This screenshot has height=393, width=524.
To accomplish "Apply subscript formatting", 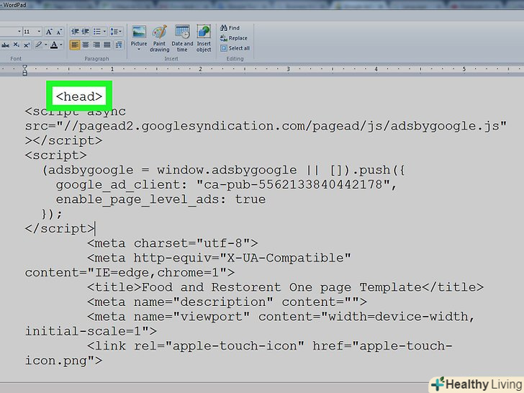I will pyautogui.click(x=16, y=45).
